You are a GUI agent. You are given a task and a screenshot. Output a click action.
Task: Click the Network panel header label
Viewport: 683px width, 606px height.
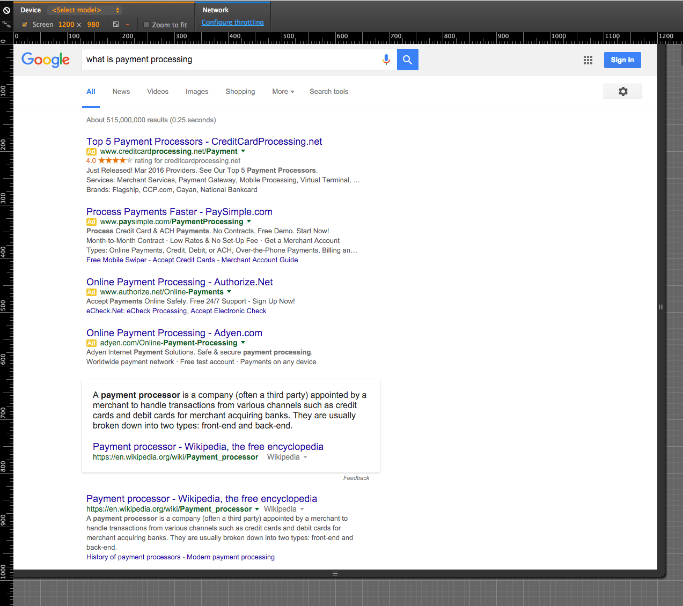tap(216, 10)
